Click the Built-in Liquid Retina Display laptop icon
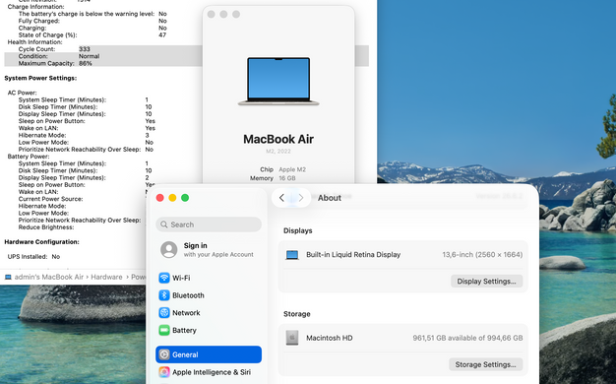Viewport: 616px width, 384px height. click(x=292, y=255)
